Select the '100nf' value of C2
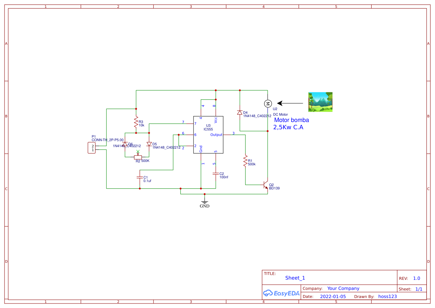 (224, 177)
